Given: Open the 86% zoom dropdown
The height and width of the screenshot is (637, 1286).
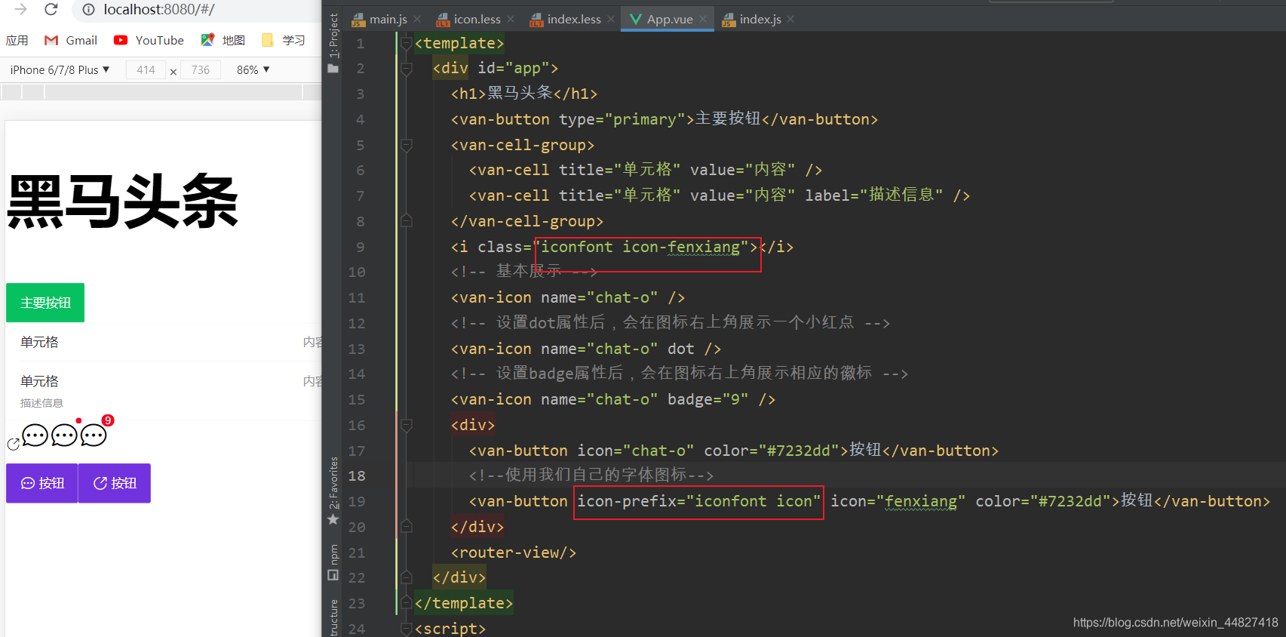Looking at the screenshot, I should point(253,70).
